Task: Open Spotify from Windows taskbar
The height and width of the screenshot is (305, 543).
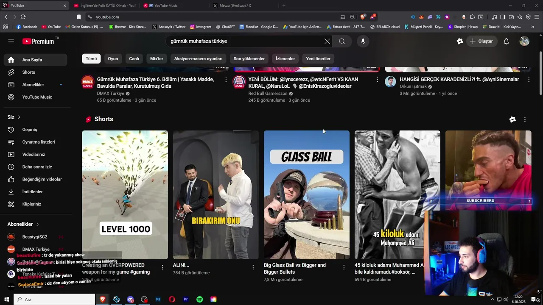Action: (199, 299)
